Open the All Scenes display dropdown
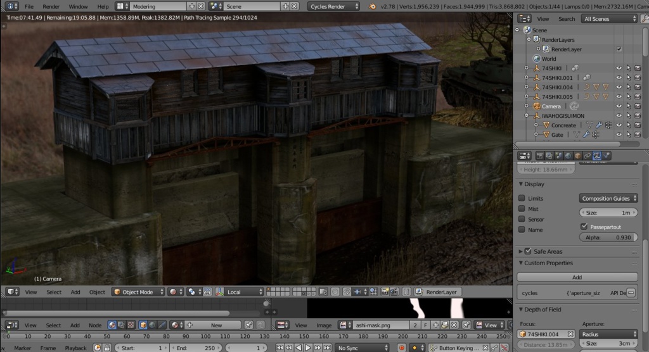 [x=609, y=18]
